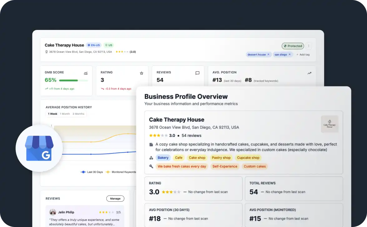
Task: Click the trend chart icon on GMB Score card
Action: tap(86, 73)
